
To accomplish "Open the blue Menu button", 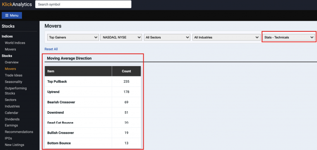I will coord(12,15).
